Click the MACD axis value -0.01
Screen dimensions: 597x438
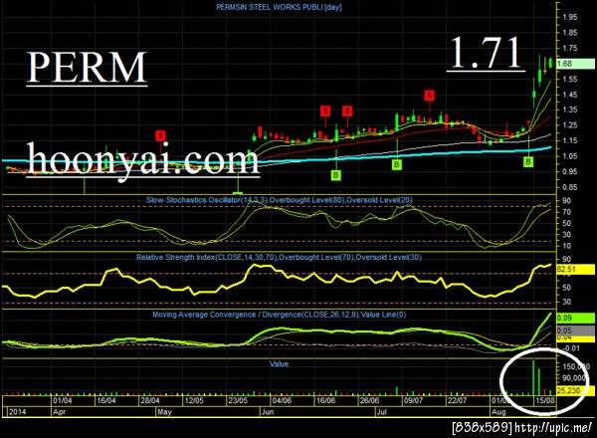point(571,348)
